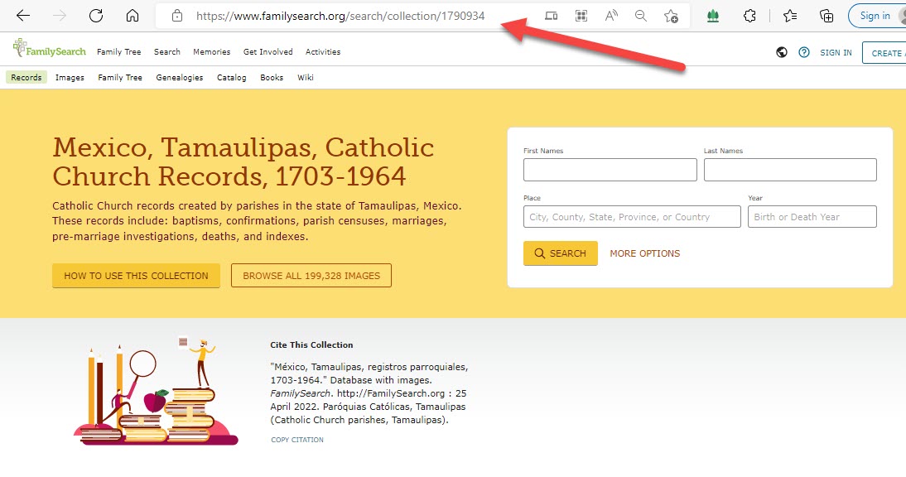
Task: Click BROWSE ALL 199,328 IMAGES button
Action: [311, 276]
